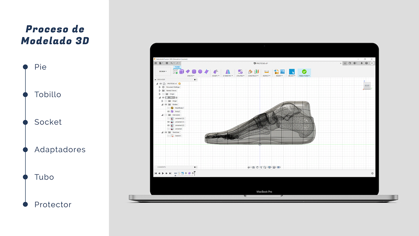Select the Create Sketch tool icon
Viewport: 419px width, 236px height.
point(175,72)
